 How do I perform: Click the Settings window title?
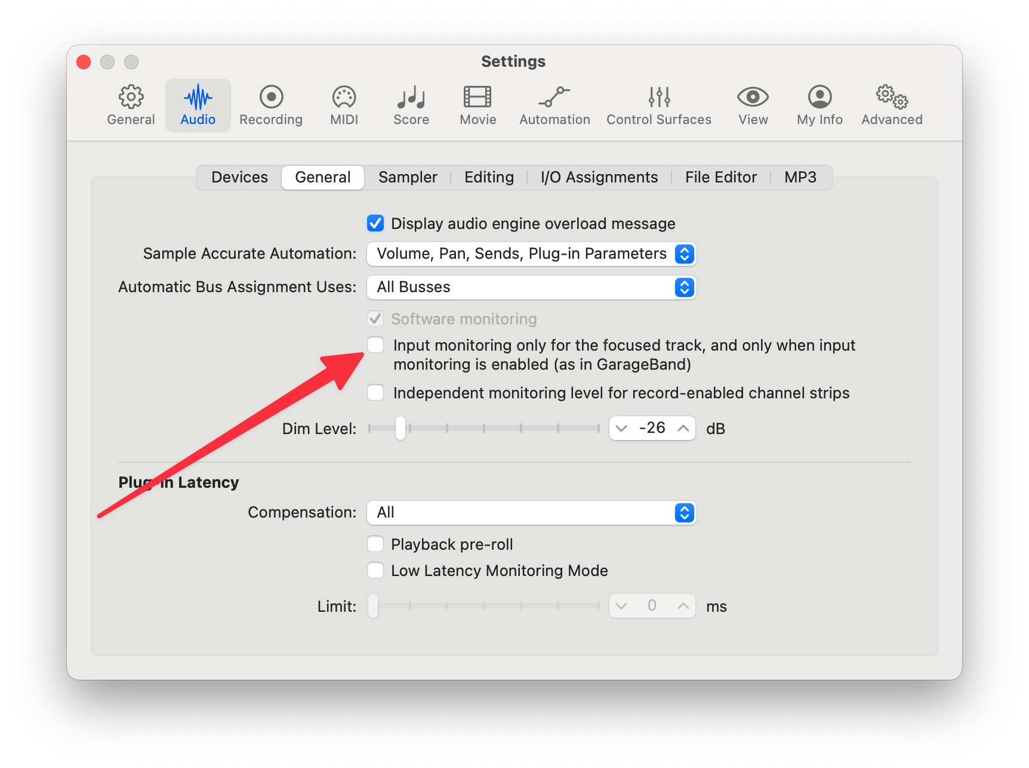[x=513, y=61]
